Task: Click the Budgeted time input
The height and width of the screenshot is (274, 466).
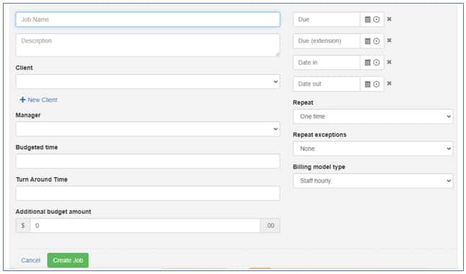Action: (148, 162)
